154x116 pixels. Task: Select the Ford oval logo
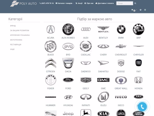(x=68, y=80)
